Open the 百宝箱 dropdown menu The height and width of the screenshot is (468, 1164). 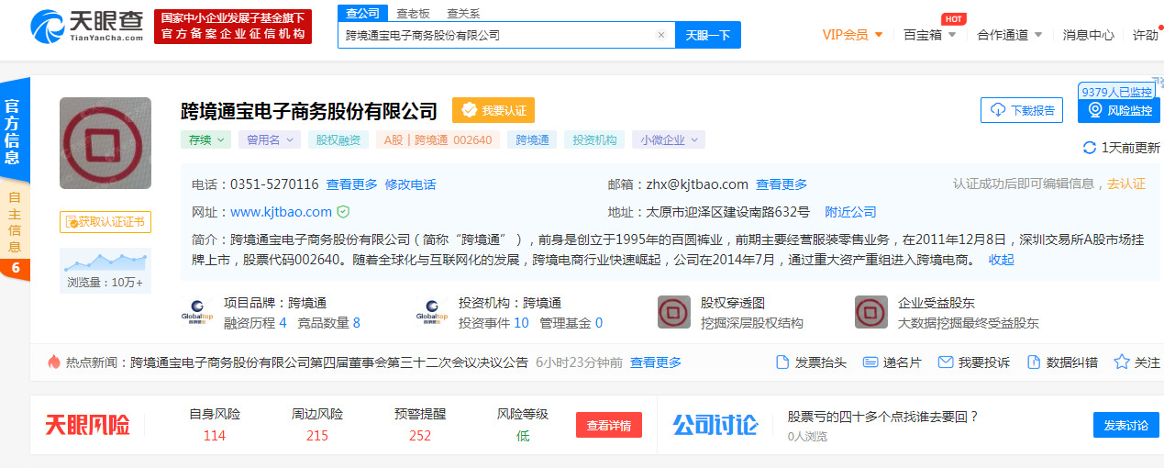[x=929, y=35]
